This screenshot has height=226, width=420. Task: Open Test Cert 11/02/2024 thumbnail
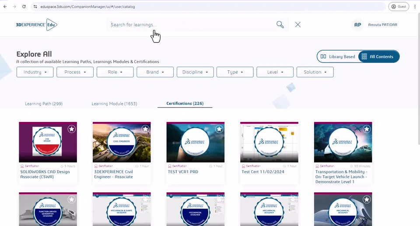coord(269,142)
